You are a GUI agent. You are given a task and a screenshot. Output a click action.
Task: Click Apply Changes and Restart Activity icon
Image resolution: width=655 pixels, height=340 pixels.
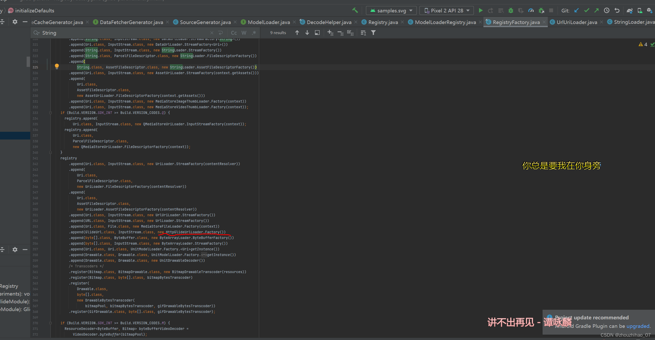pos(490,11)
